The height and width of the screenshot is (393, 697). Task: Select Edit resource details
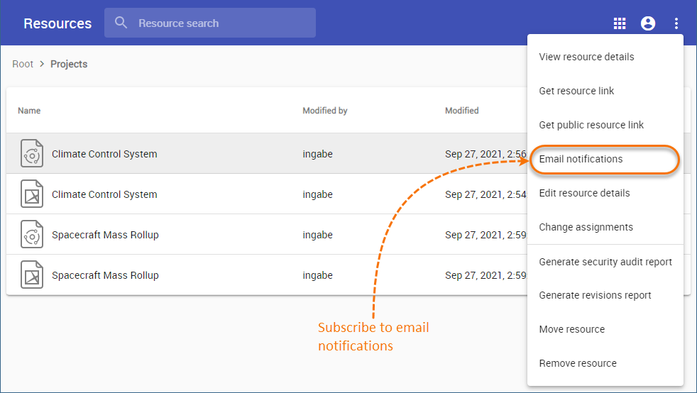(584, 193)
